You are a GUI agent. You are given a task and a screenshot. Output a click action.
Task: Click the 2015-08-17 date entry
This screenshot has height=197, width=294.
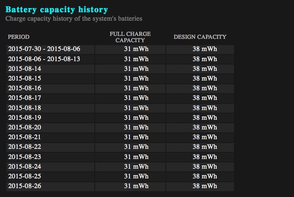point(24,98)
